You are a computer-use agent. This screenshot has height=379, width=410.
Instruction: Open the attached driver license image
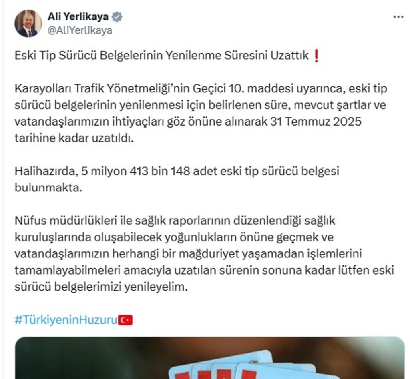coord(210,358)
